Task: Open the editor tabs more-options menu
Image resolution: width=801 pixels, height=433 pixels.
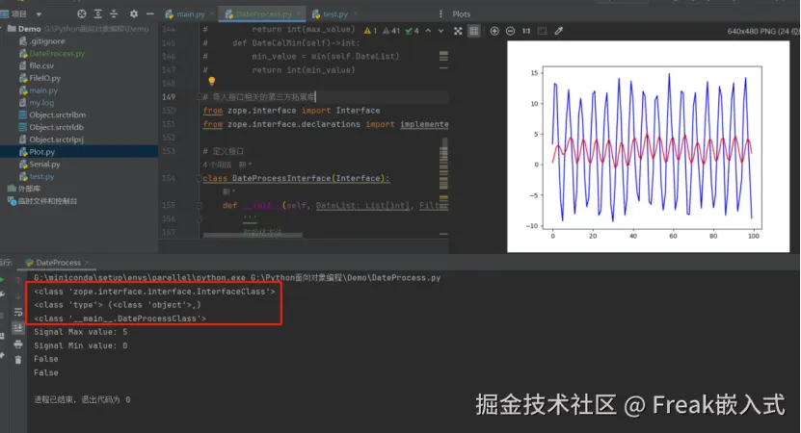Action: tap(441, 14)
